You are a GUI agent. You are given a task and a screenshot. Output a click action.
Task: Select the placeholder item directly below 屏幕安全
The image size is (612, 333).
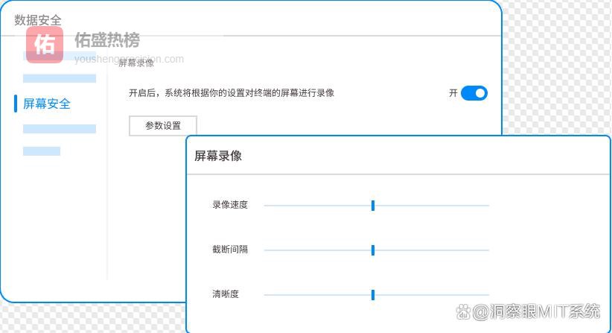[60, 129]
